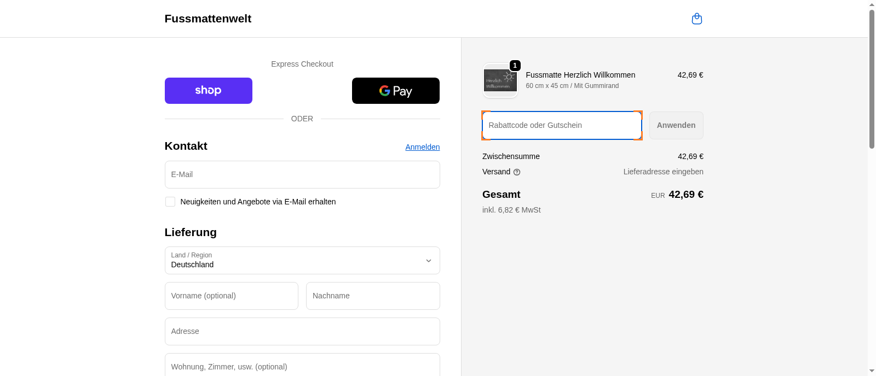The width and height of the screenshot is (876, 376).
Task: Expand the Land / Region dropdown
Action: click(x=302, y=261)
